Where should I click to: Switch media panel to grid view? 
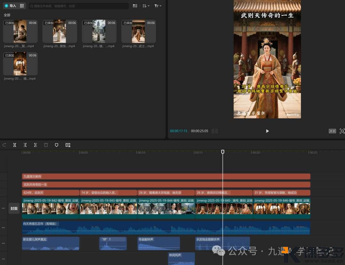(x=135, y=6)
